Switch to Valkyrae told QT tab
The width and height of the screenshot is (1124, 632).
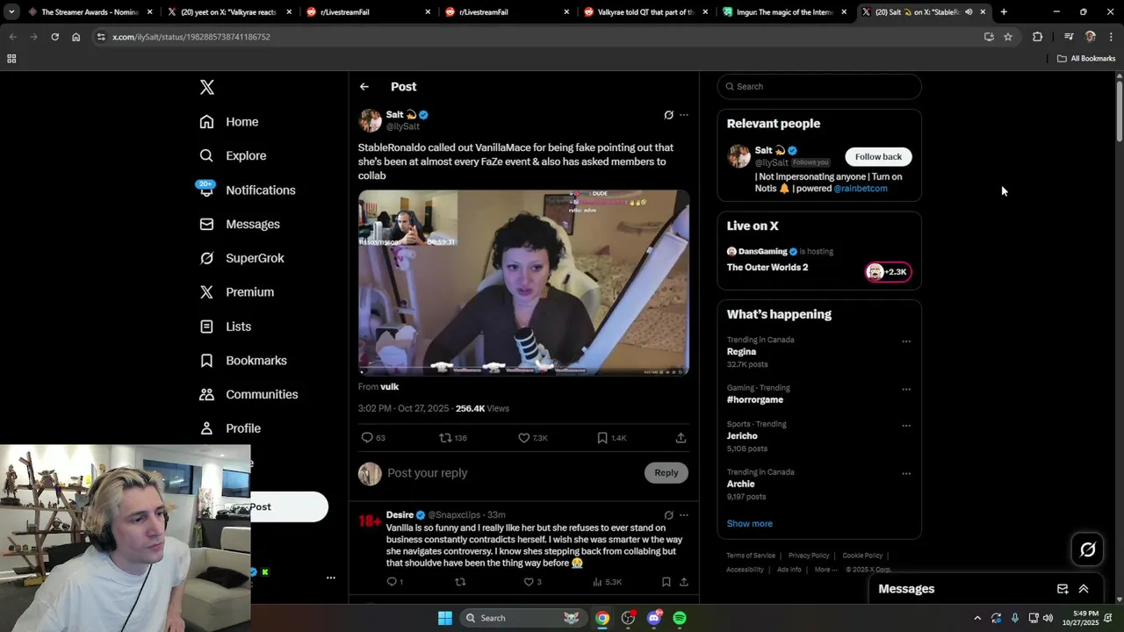pos(645,12)
